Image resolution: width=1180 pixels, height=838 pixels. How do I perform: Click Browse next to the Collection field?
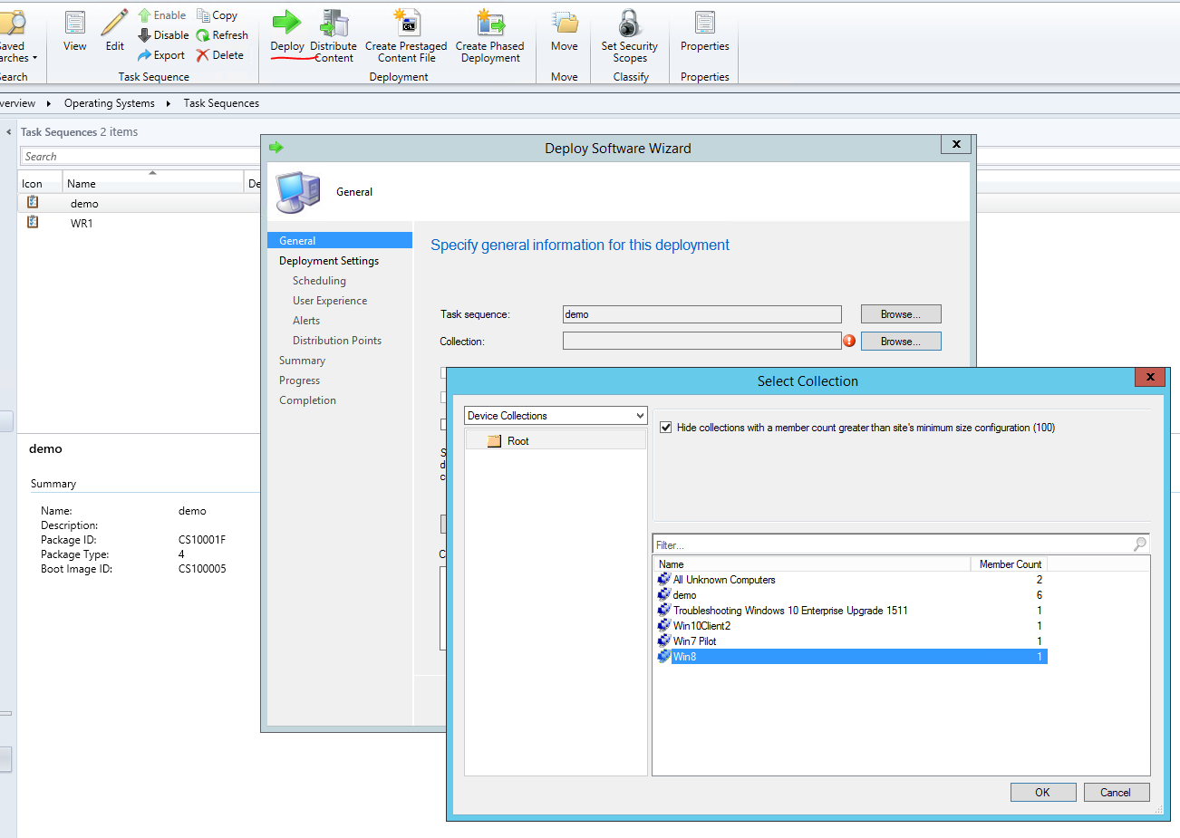point(900,341)
